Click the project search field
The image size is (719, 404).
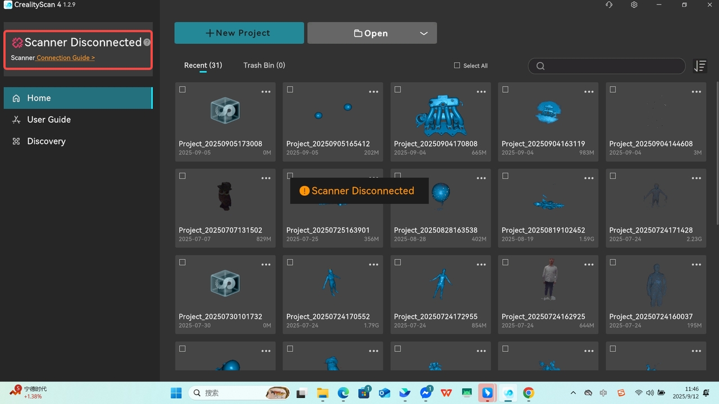[x=612, y=66]
